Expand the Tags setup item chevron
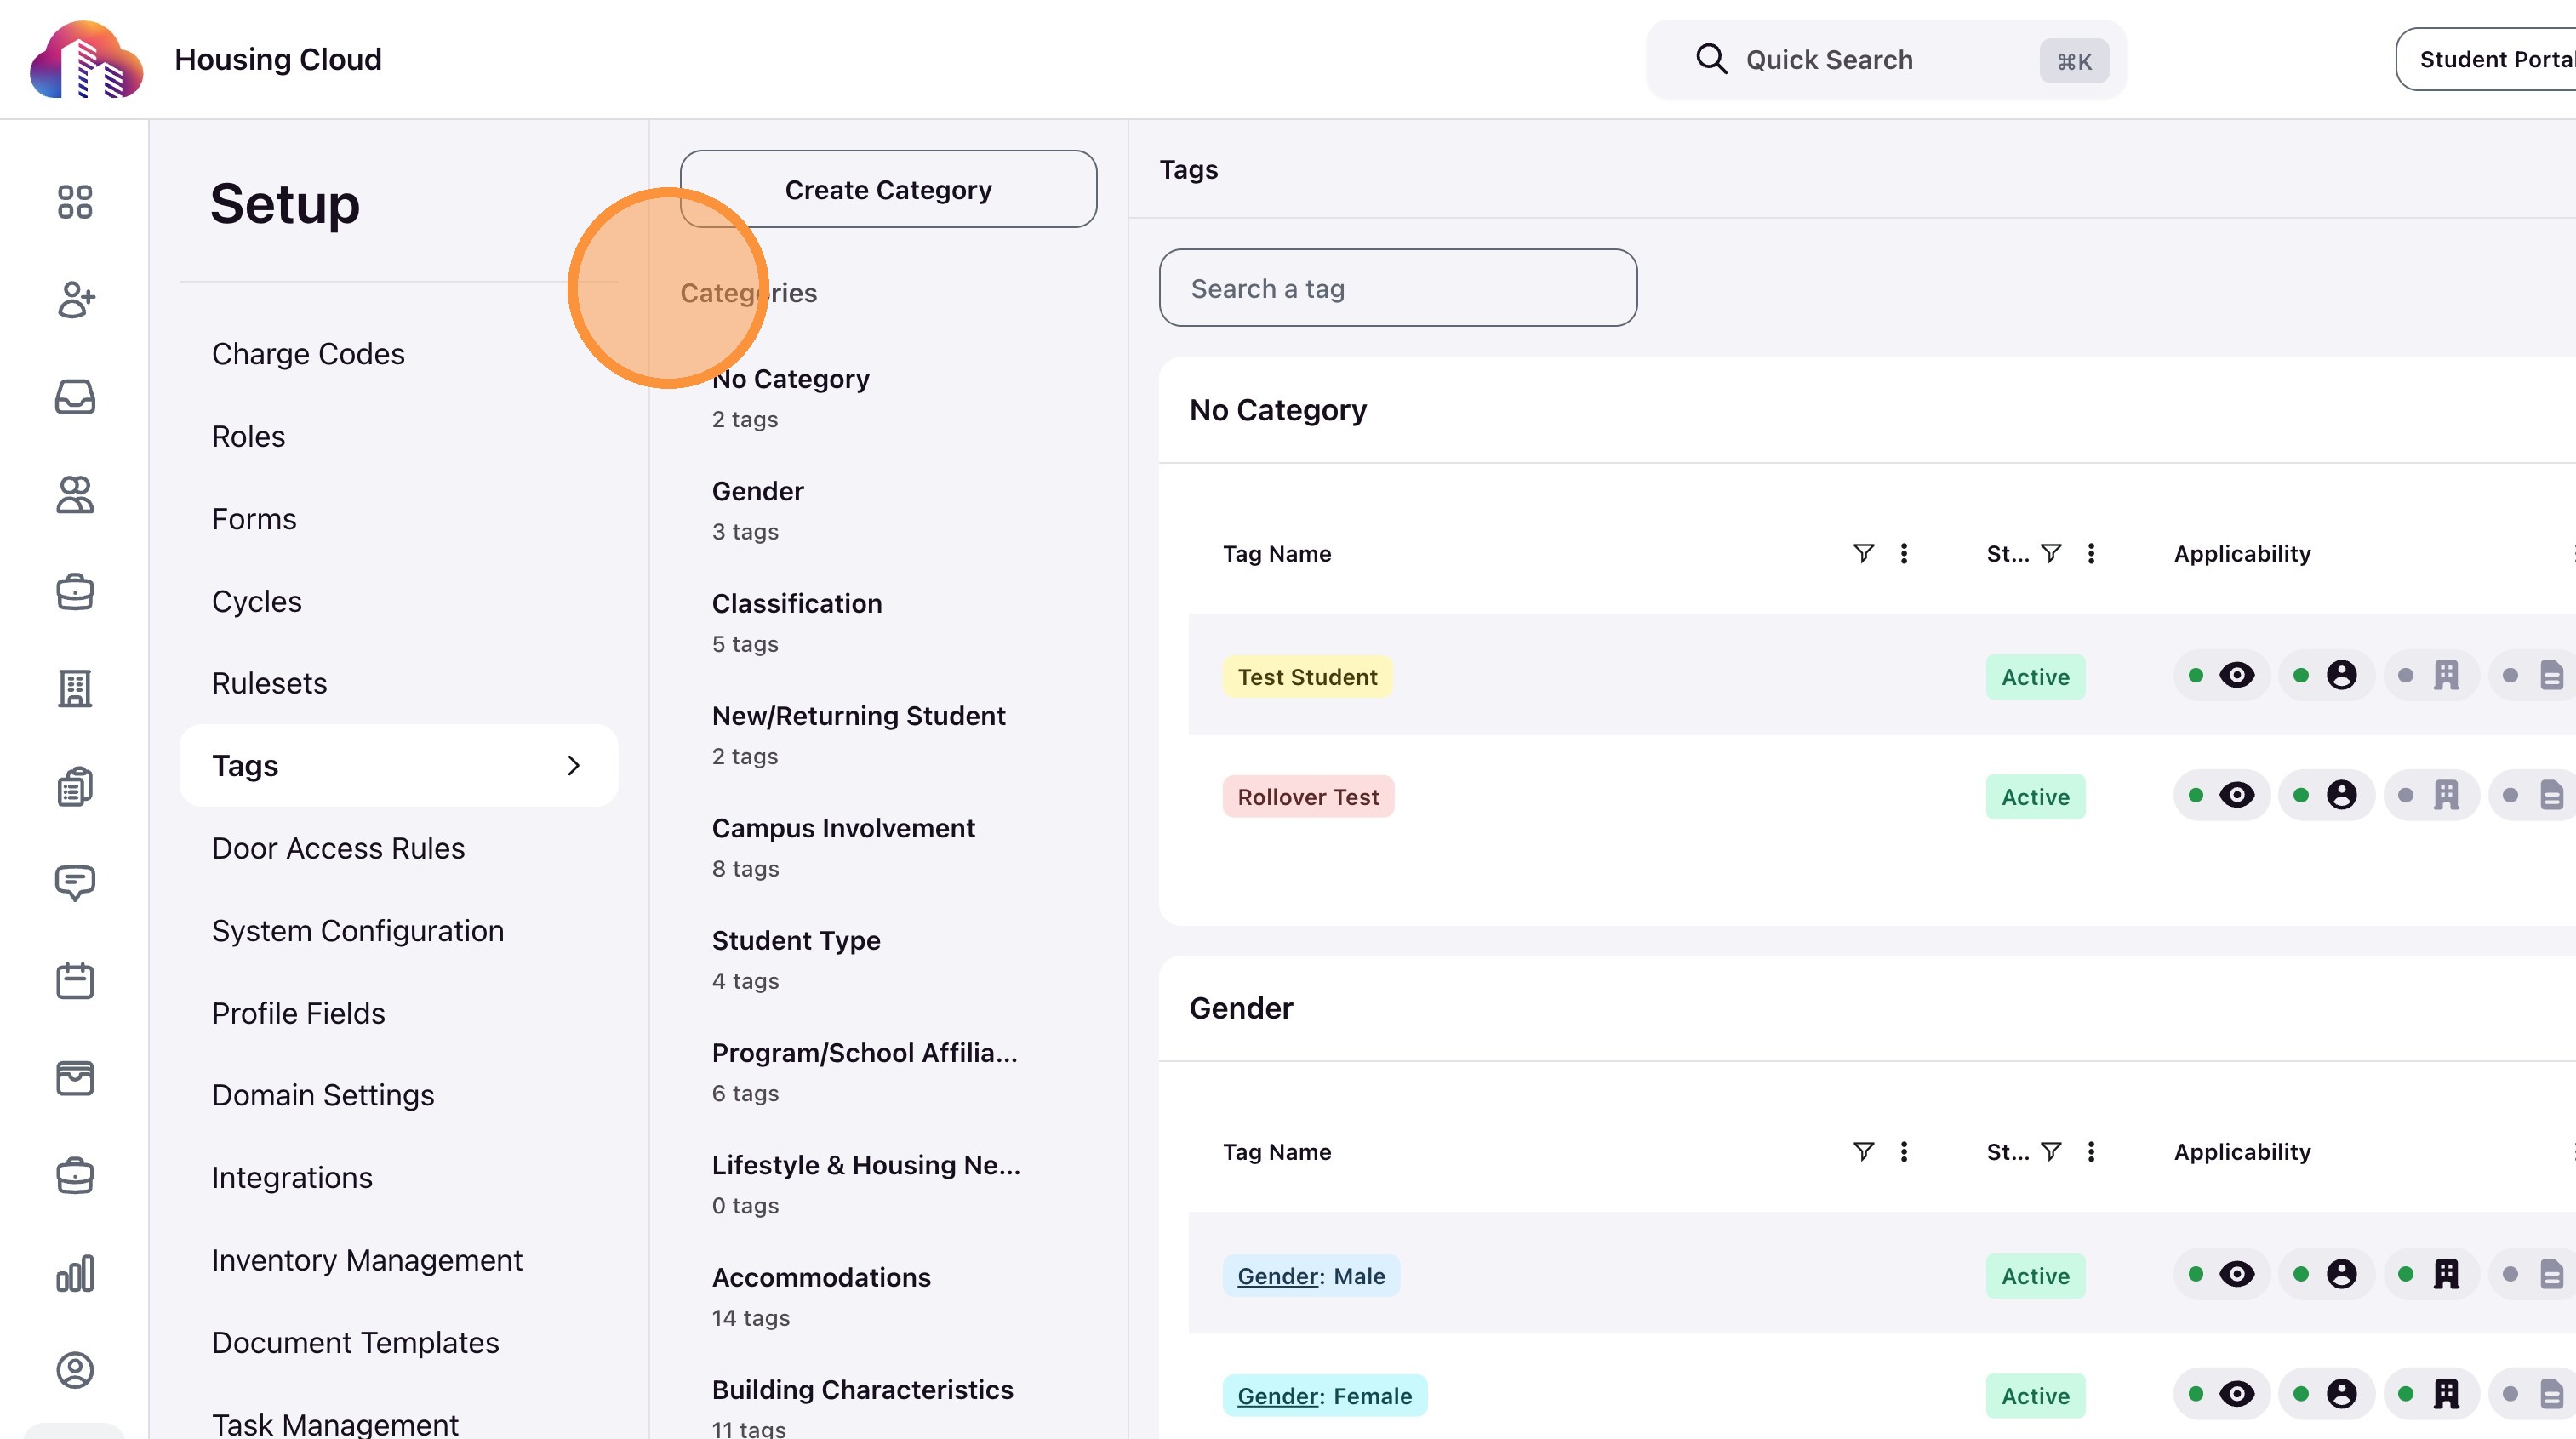The width and height of the screenshot is (2576, 1439). click(x=573, y=766)
